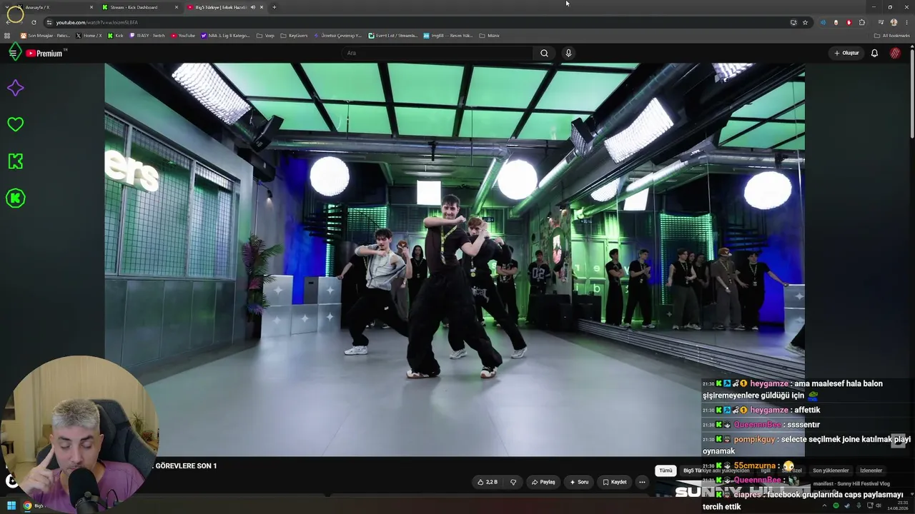Expand the KeyGivers bookmark folder
915x514 pixels.
(x=294, y=35)
